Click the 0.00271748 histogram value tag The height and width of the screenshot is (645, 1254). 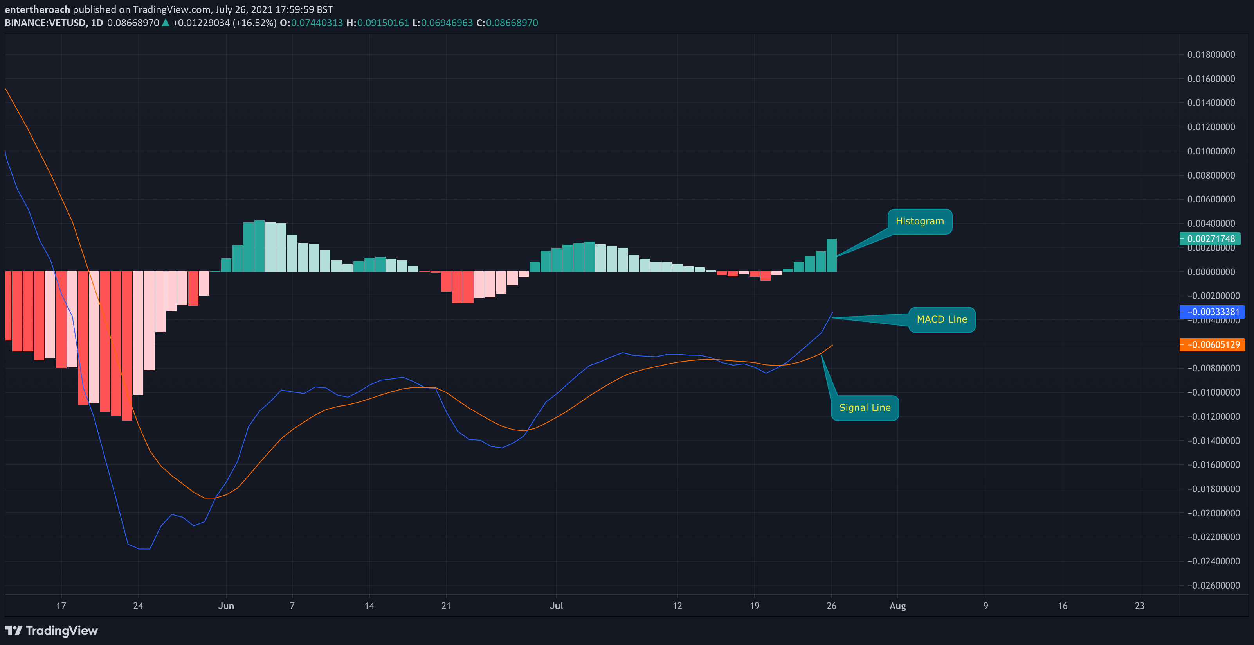pos(1210,239)
